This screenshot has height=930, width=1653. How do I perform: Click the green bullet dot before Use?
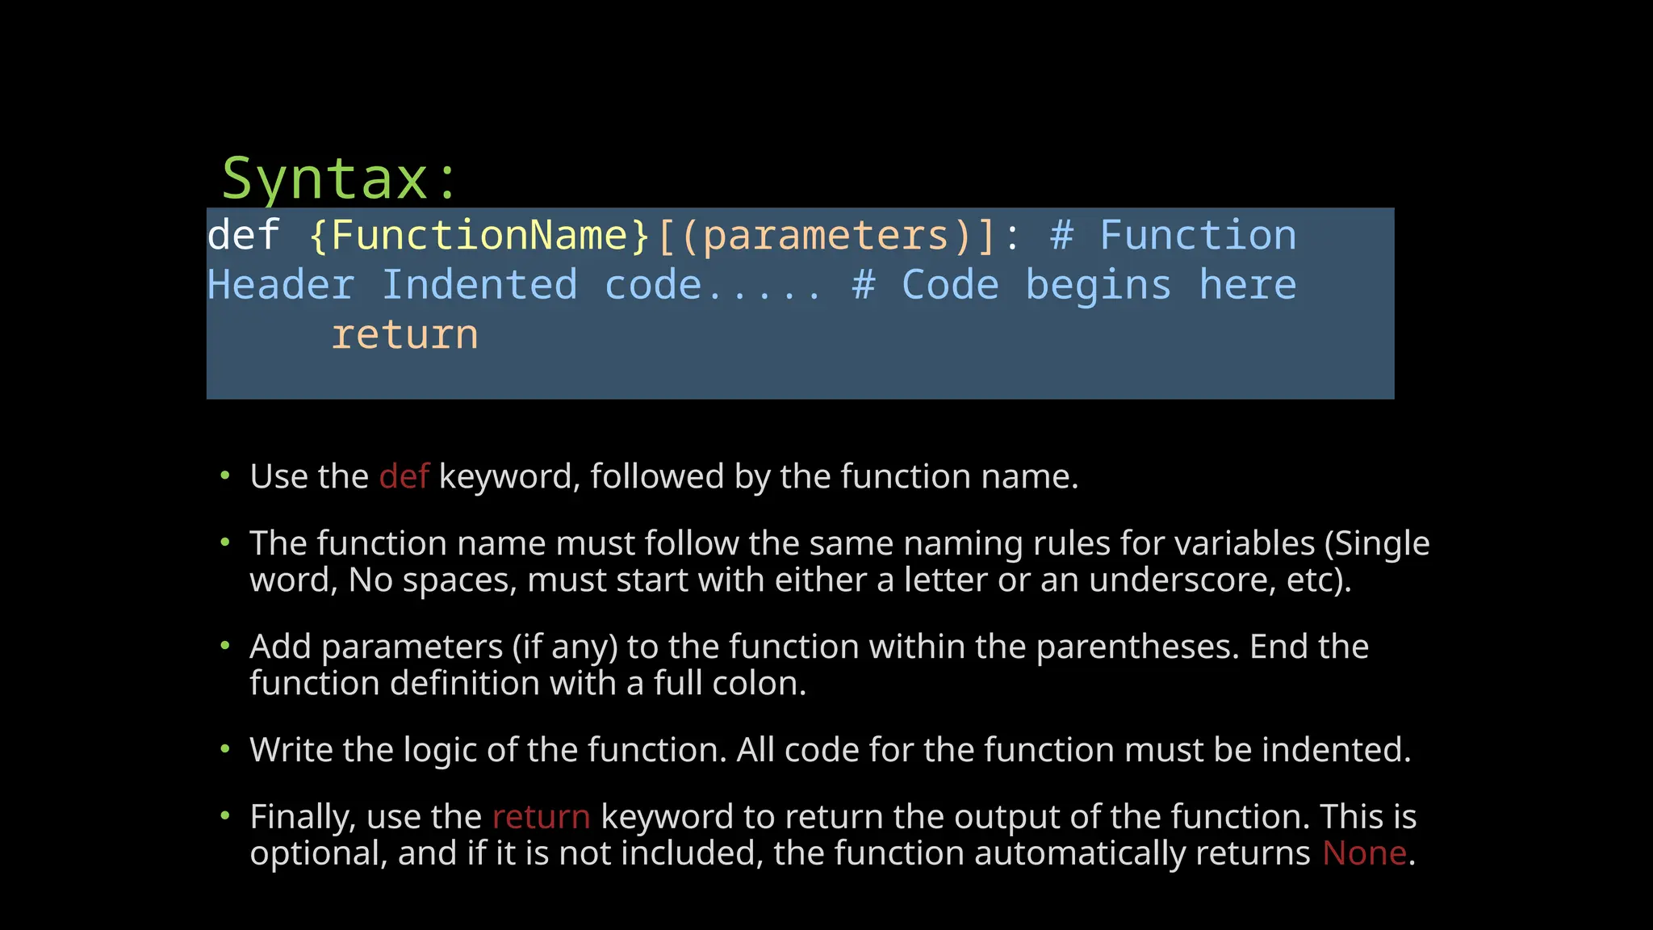[x=225, y=475]
